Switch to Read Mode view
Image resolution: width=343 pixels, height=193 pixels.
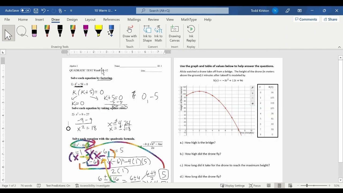coord(269,185)
